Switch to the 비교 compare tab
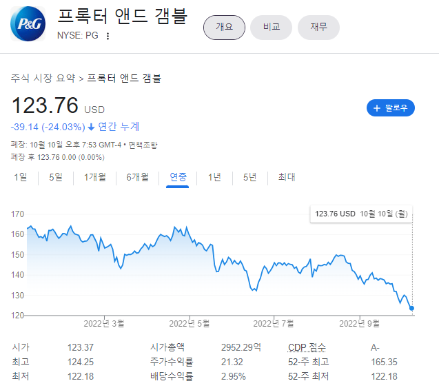Viewport: 439px width, 390px height. (x=271, y=28)
